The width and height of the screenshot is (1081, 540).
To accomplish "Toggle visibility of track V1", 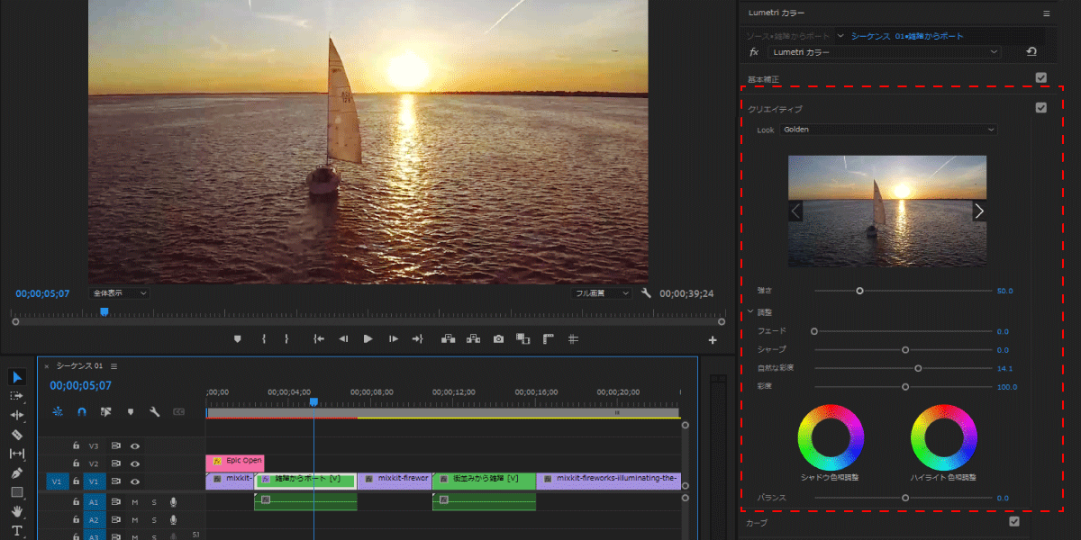I will click(135, 481).
